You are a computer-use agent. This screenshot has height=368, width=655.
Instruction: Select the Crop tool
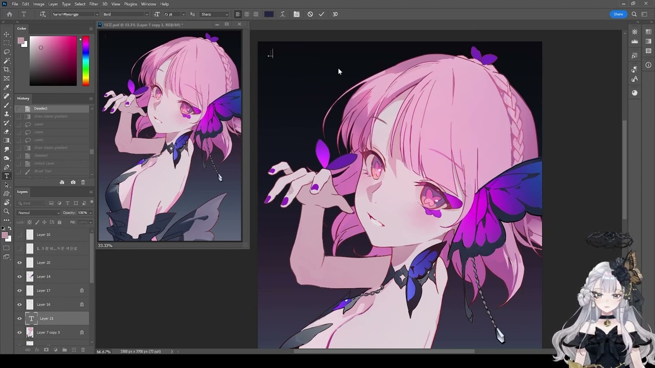tap(7, 70)
